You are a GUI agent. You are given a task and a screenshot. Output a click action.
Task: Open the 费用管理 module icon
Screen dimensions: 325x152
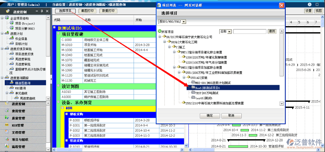point(7,111)
